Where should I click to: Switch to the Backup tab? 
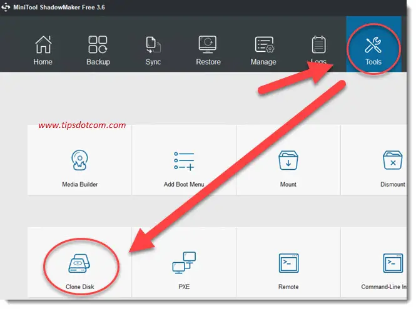pos(98,50)
